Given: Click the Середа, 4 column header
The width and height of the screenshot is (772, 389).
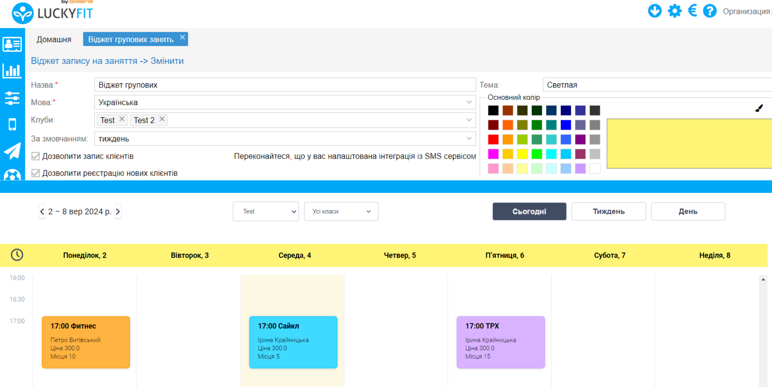Looking at the screenshot, I should tap(295, 255).
